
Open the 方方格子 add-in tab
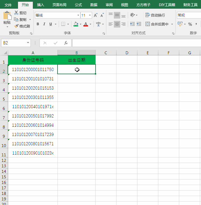pos(143,5)
